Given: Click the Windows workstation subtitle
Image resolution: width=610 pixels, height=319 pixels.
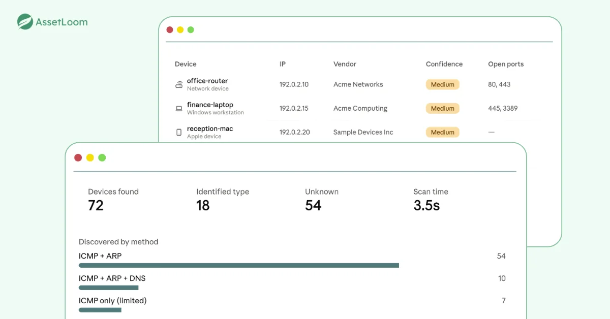Looking at the screenshot, I should (216, 112).
